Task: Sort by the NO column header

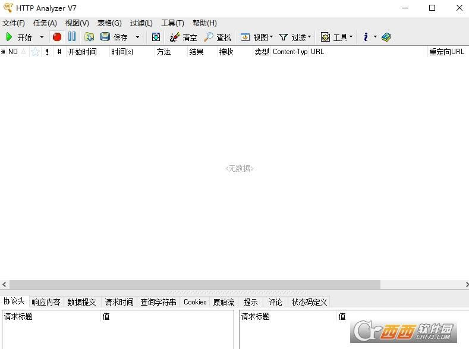Action: coord(17,52)
